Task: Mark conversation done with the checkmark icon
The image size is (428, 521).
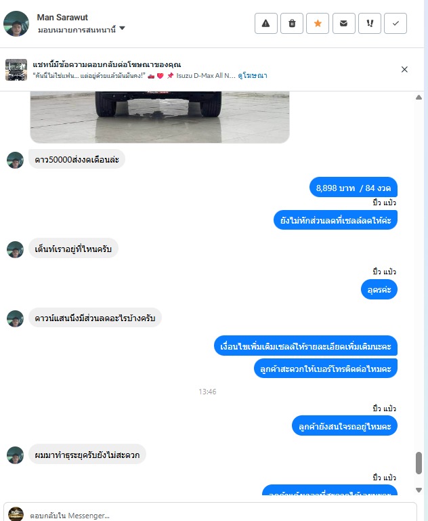Action: 395,23
